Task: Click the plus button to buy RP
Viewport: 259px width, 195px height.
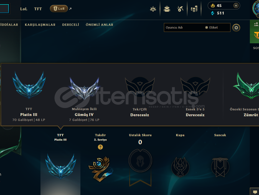Action: pos(236,6)
